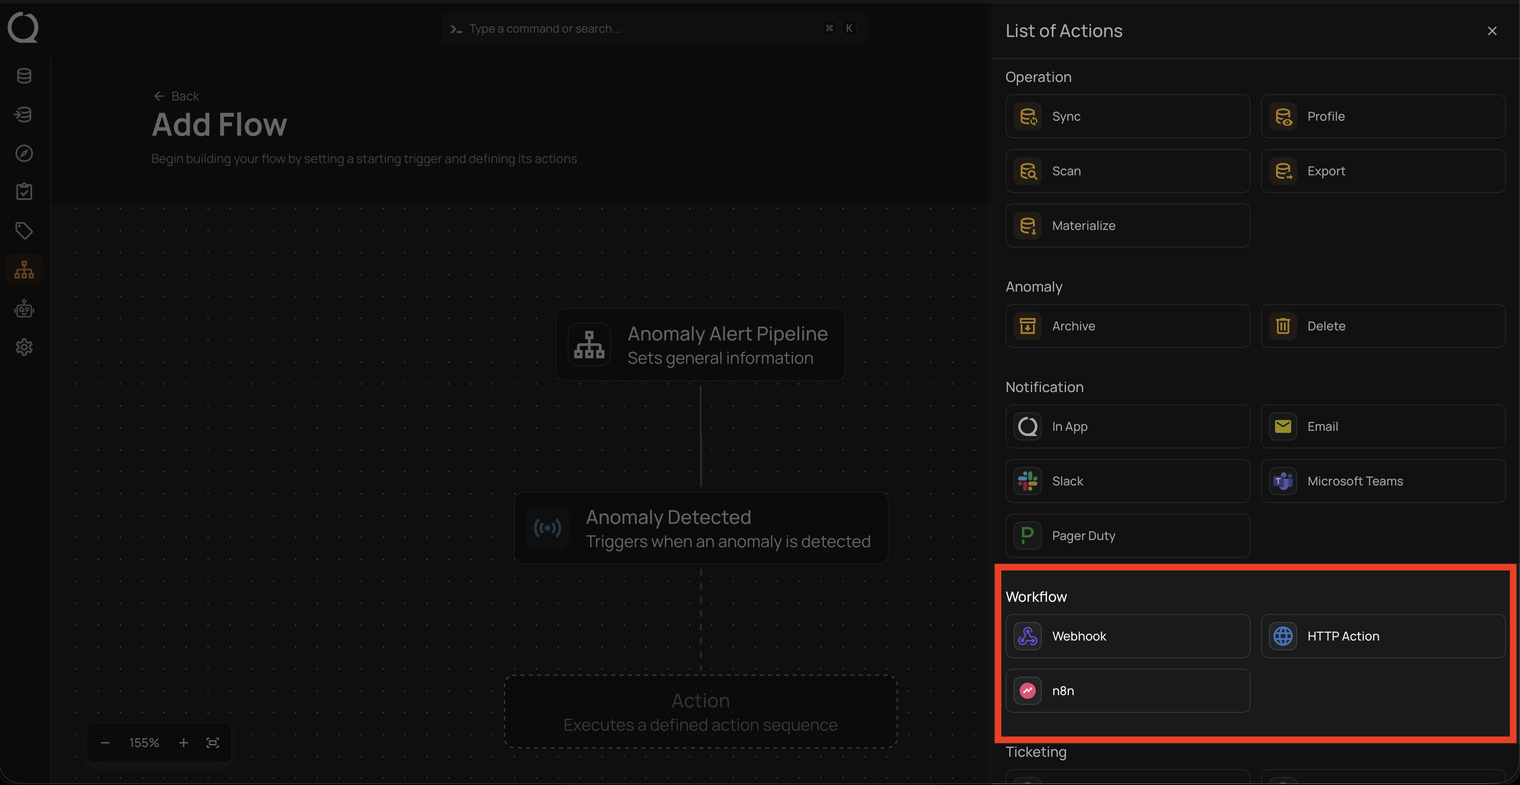Select the compass explore icon

(24, 153)
